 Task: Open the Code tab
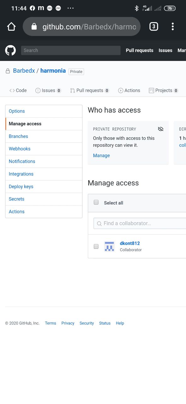[x=18, y=91]
